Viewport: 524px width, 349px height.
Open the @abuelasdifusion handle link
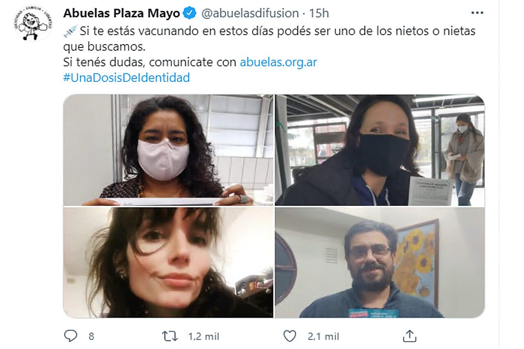(x=250, y=14)
